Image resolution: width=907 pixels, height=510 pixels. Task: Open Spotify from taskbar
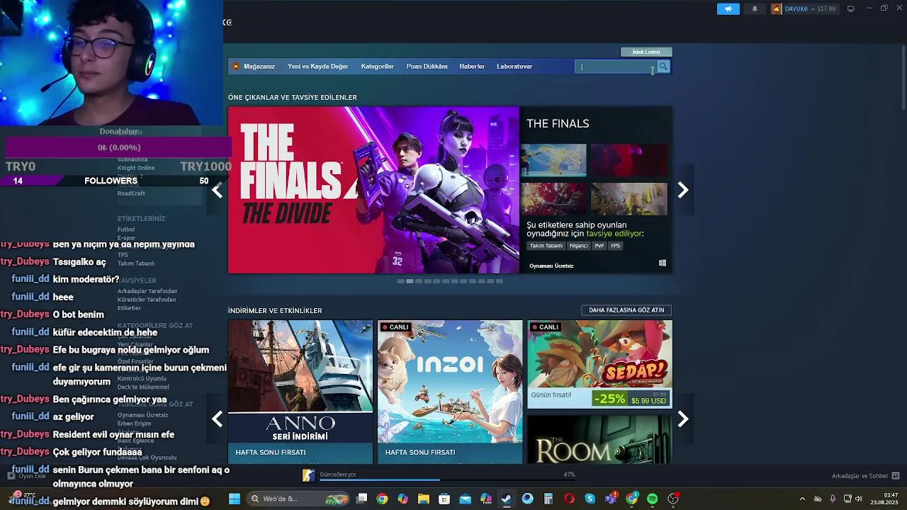(652, 499)
